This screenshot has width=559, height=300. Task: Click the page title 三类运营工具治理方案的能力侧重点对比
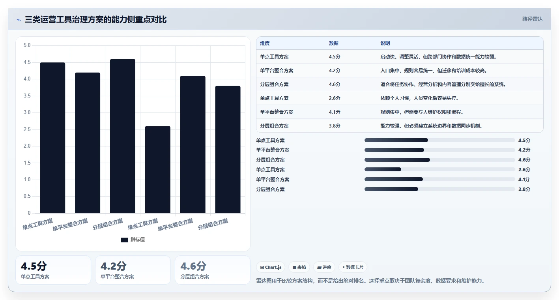pos(96,19)
